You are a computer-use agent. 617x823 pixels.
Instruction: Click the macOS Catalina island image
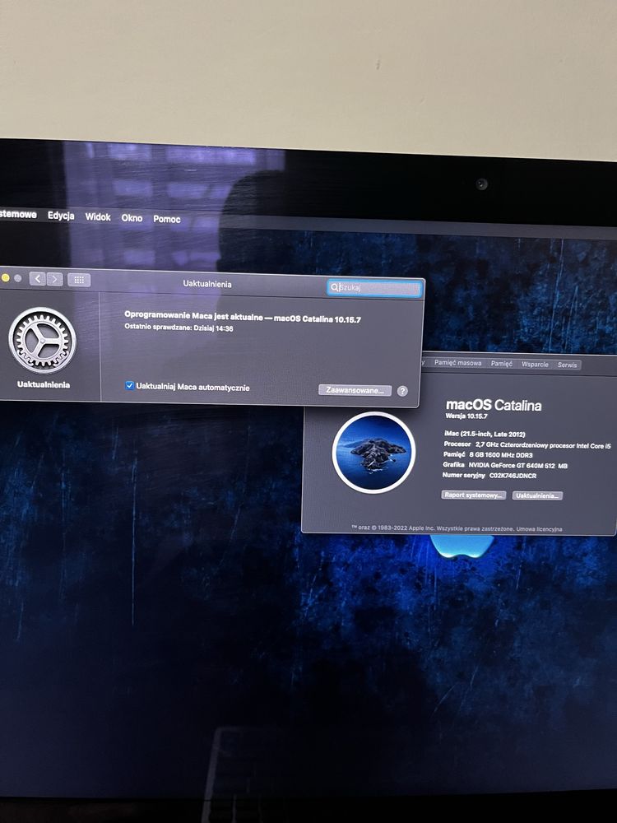point(373,453)
